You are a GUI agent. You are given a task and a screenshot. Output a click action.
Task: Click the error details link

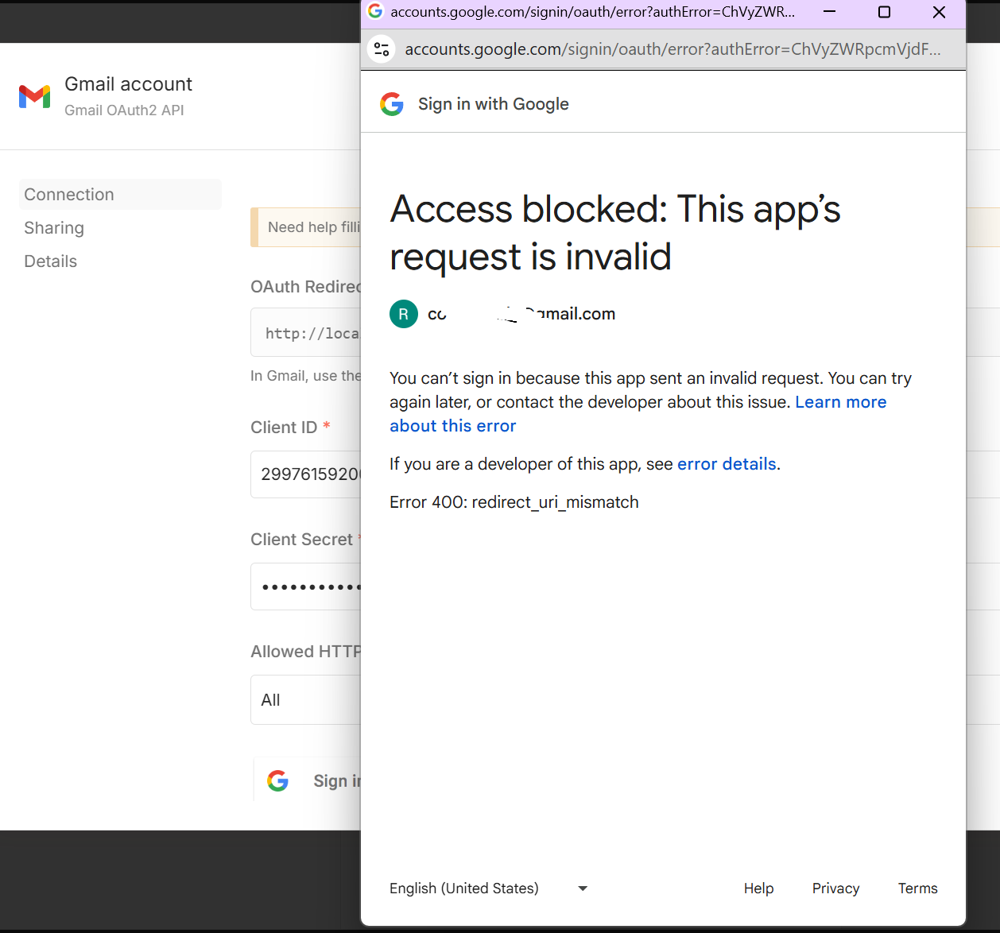(727, 464)
